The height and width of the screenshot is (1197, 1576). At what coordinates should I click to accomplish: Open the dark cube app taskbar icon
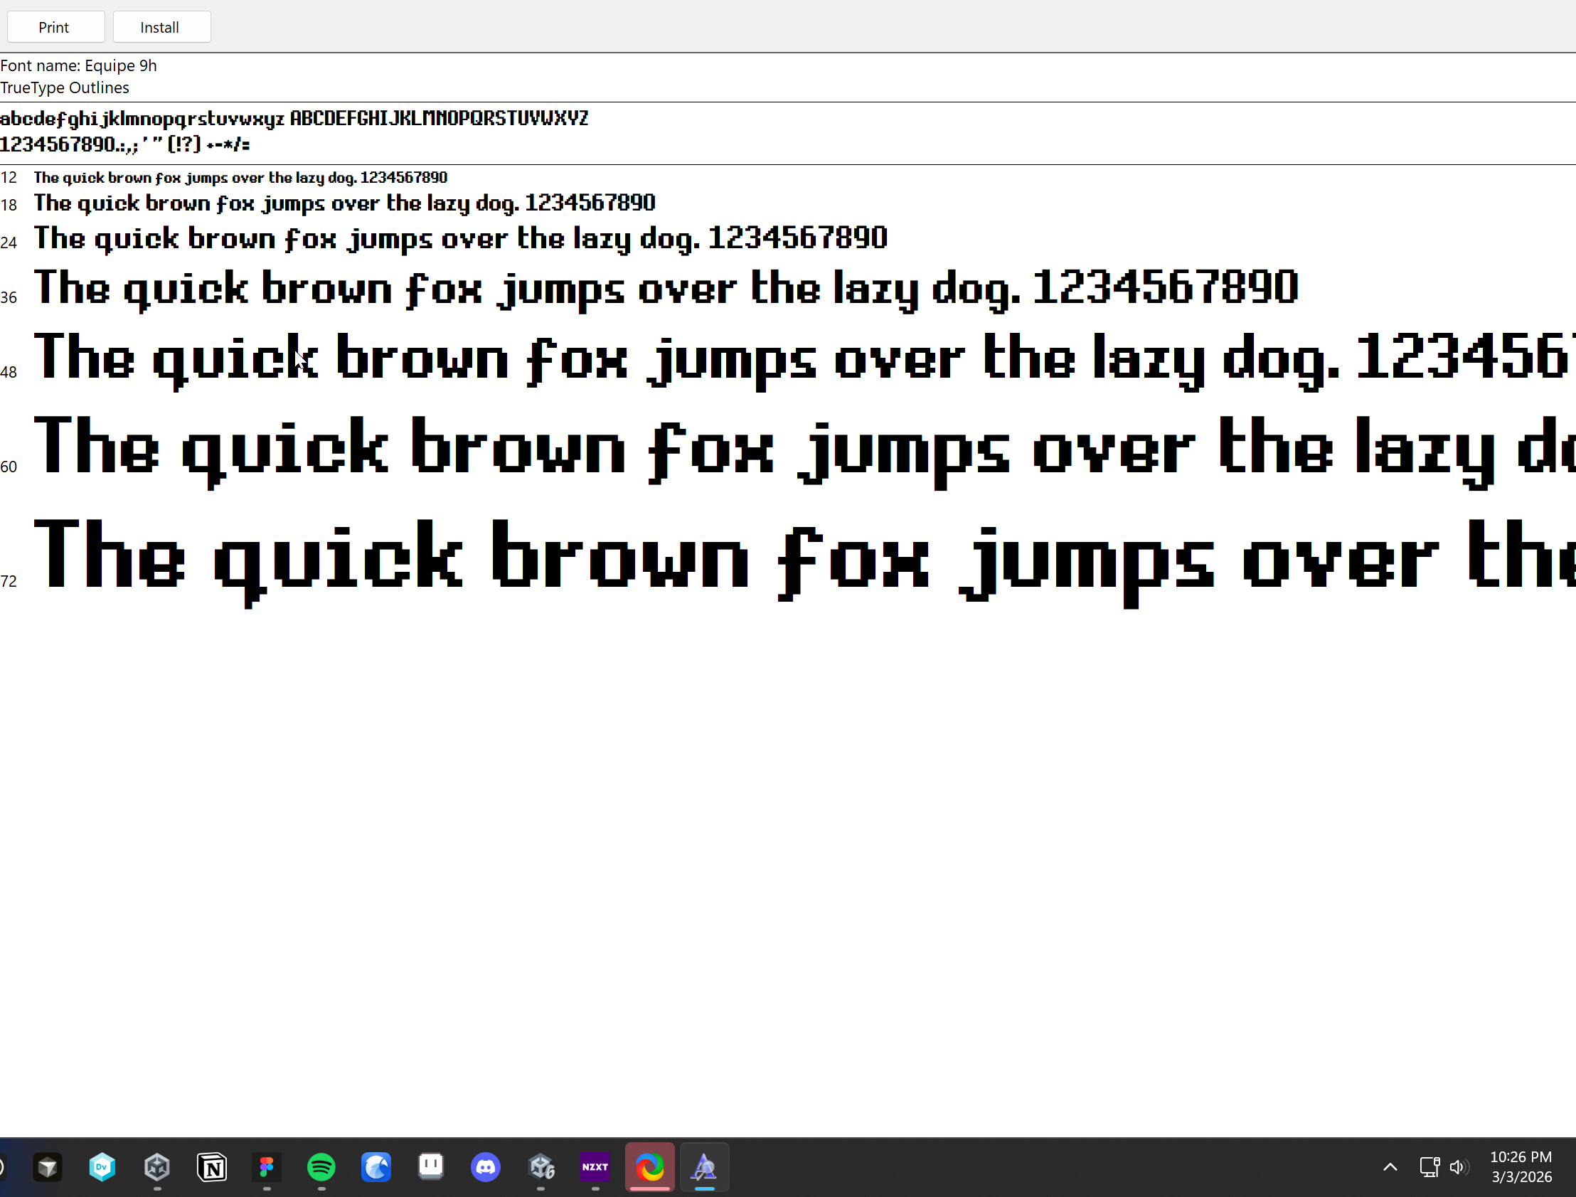click(48, 1167)
